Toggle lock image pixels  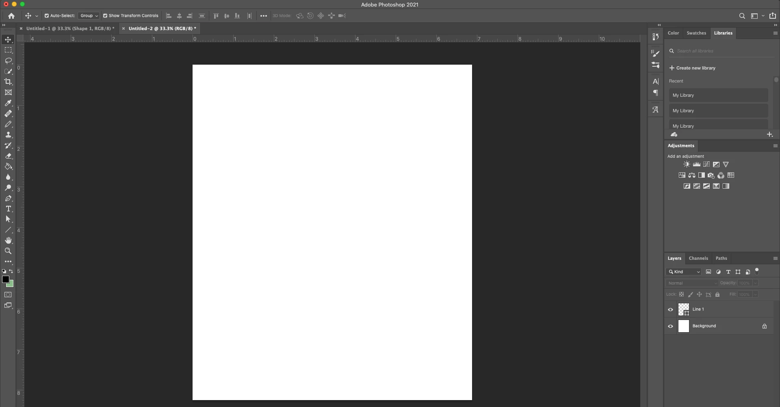pos(690,294)
